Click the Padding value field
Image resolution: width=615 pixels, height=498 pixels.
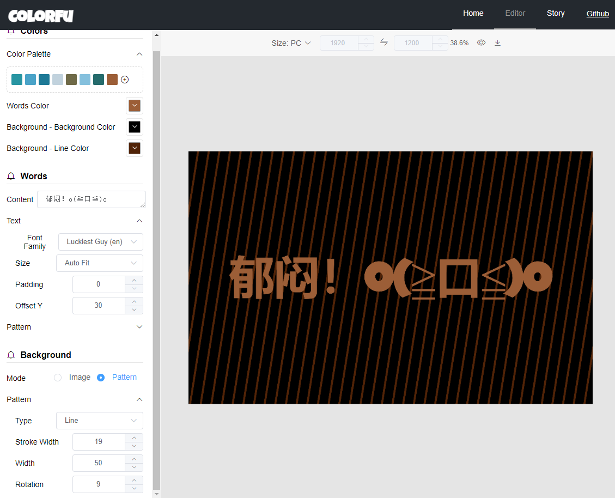click(99, 284)
